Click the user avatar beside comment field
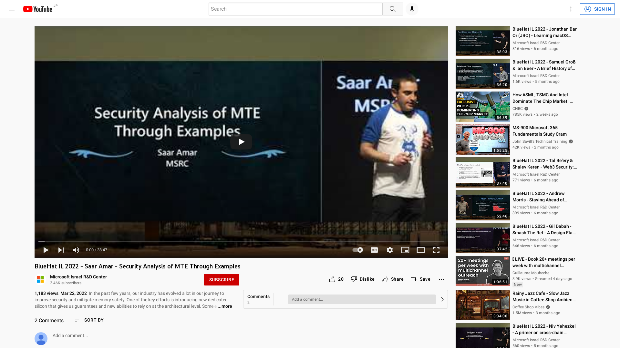This screenshot has width=620, height=348. (x=41, y=339)
